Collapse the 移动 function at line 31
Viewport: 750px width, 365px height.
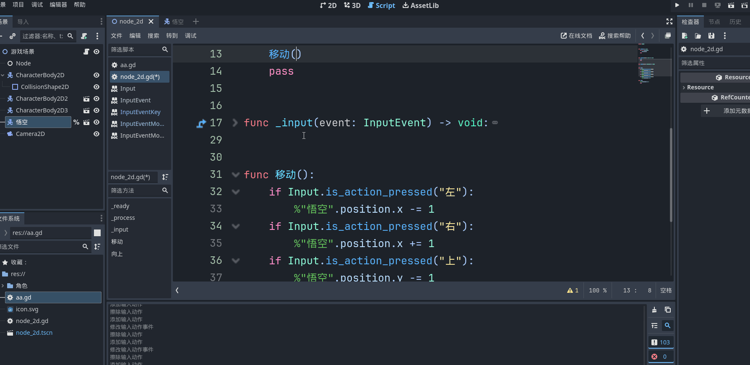coord(235,175)
